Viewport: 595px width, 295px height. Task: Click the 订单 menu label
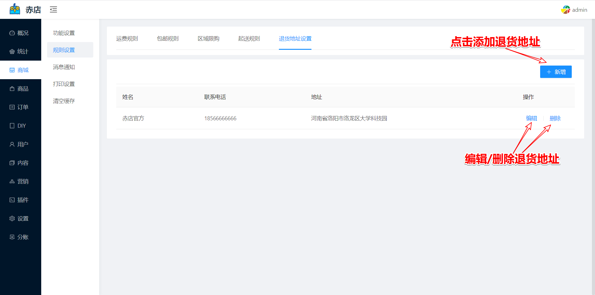click(x=23, y=107)
